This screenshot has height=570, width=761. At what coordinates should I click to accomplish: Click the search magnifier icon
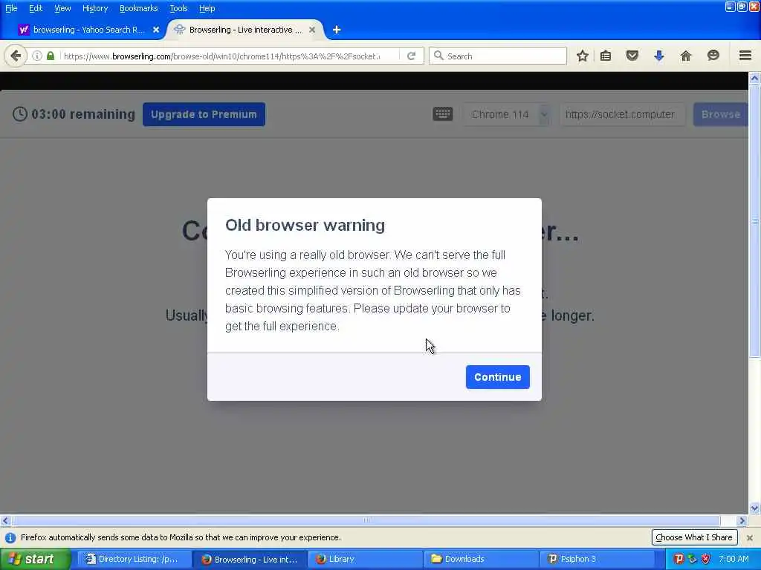click(438, 56)
